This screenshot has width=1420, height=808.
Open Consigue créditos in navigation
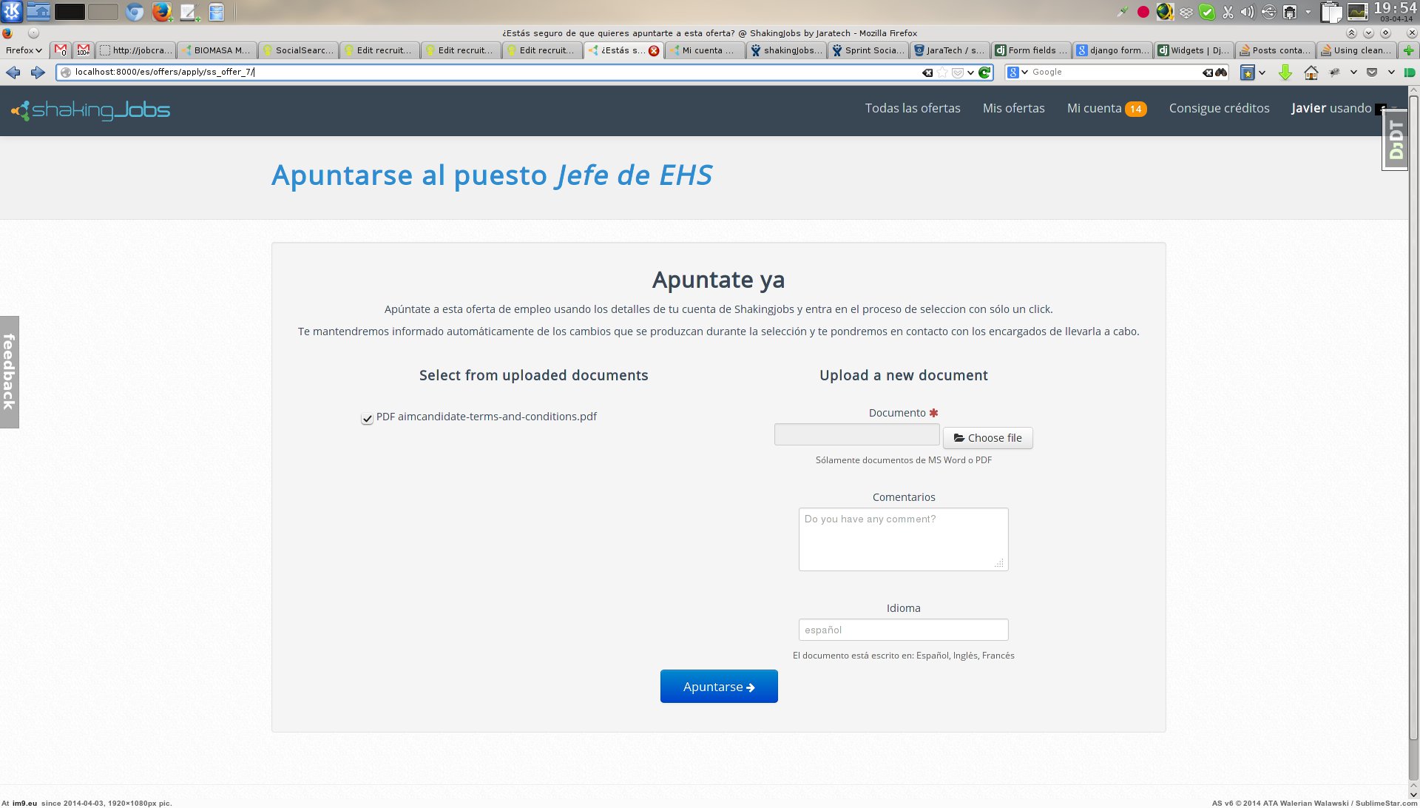pyautogui.click(x=1219, y=108)
